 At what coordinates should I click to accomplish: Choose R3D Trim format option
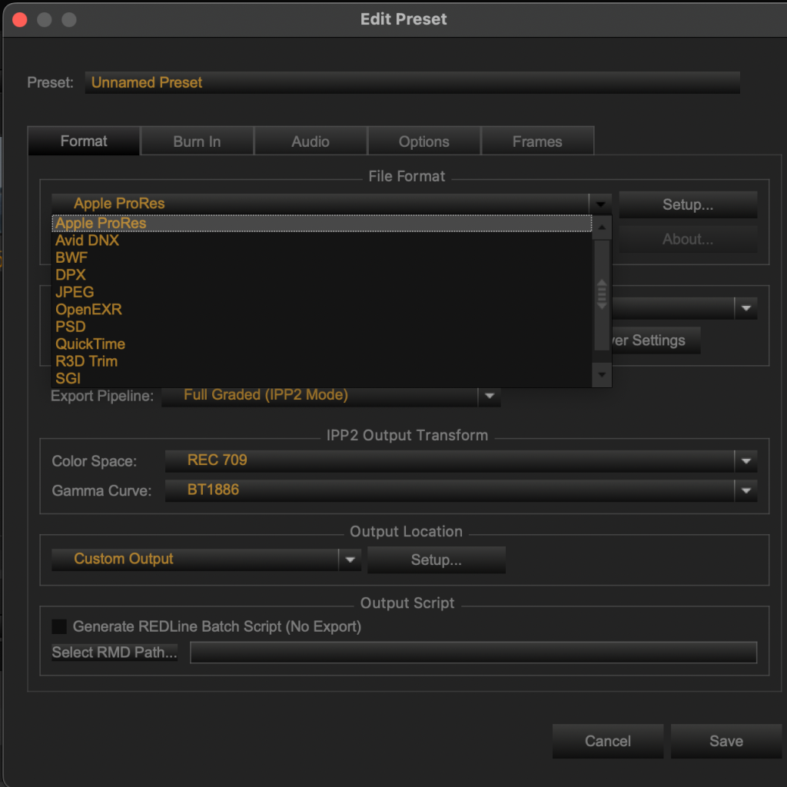(322, 361)
